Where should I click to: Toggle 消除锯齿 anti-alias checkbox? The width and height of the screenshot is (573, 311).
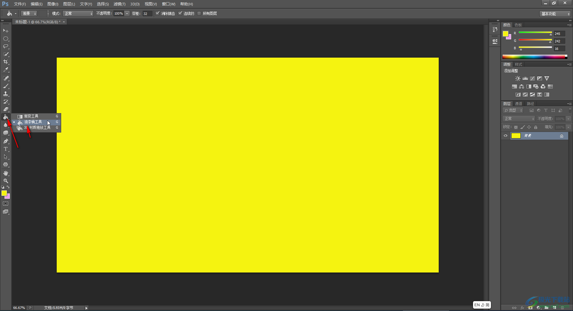pyautogui.click(x=158, y=13)
